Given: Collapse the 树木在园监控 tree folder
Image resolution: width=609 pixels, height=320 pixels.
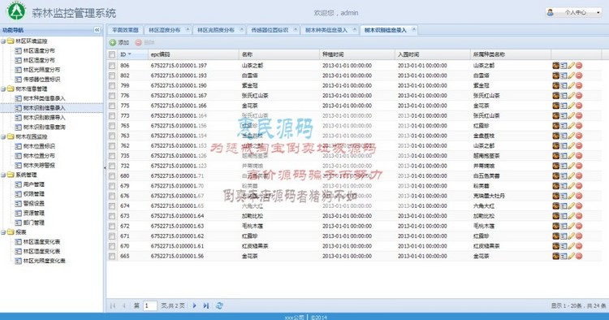Looking at the screenshot, I should tap(3, 136).
